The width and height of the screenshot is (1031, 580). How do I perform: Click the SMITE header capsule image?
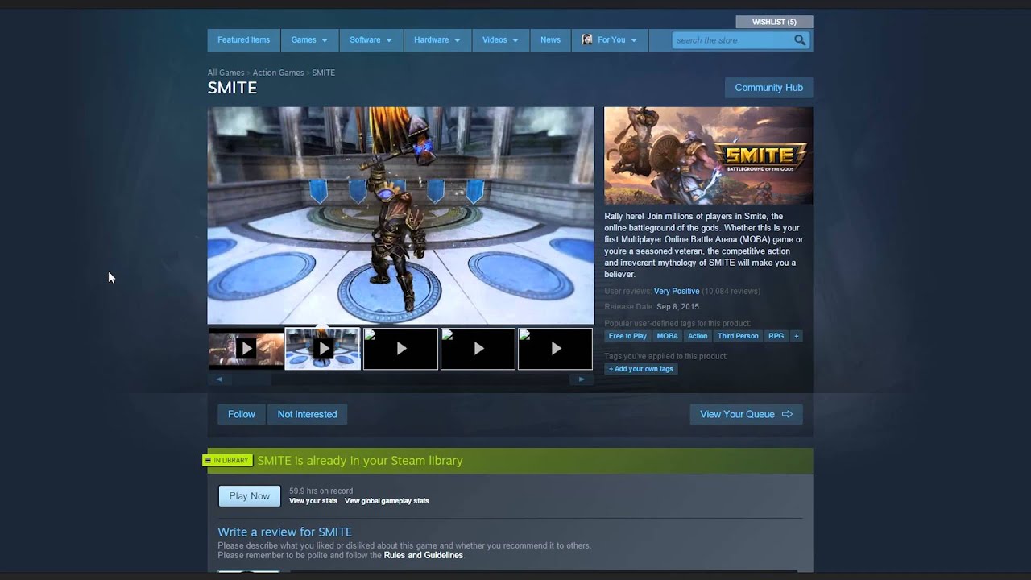[708, 155]
